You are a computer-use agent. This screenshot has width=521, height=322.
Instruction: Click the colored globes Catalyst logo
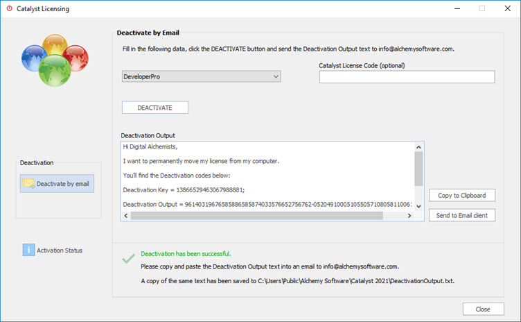[x=55, y=60]
